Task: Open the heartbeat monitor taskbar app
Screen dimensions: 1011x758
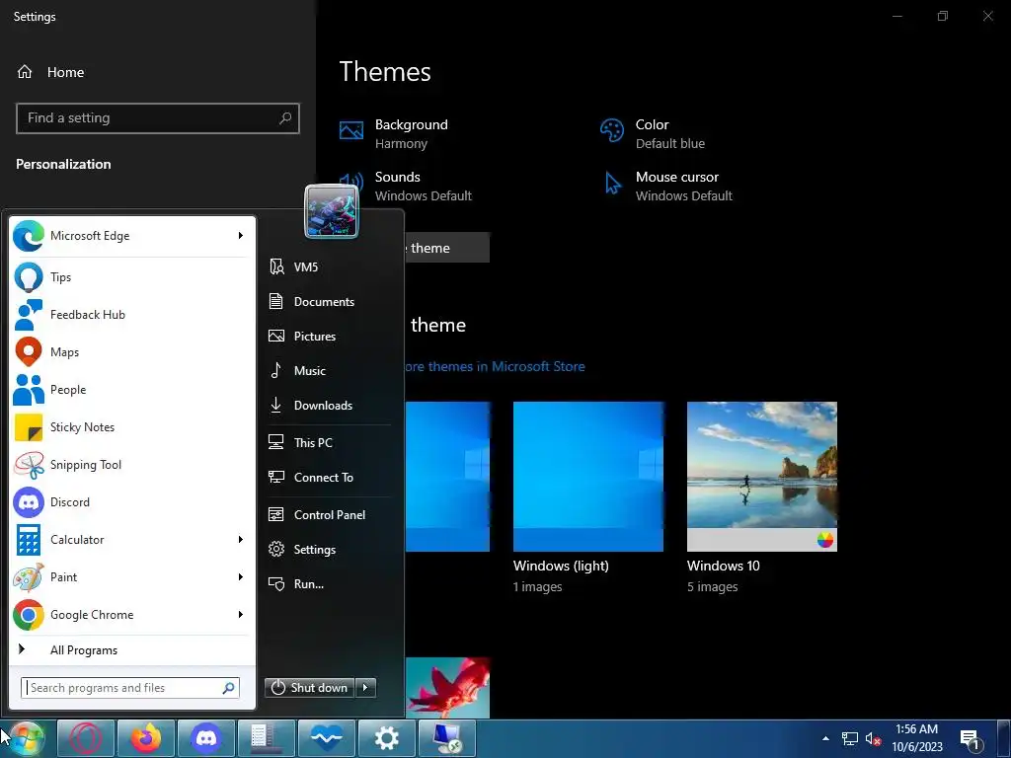Action: coord(327,738)
